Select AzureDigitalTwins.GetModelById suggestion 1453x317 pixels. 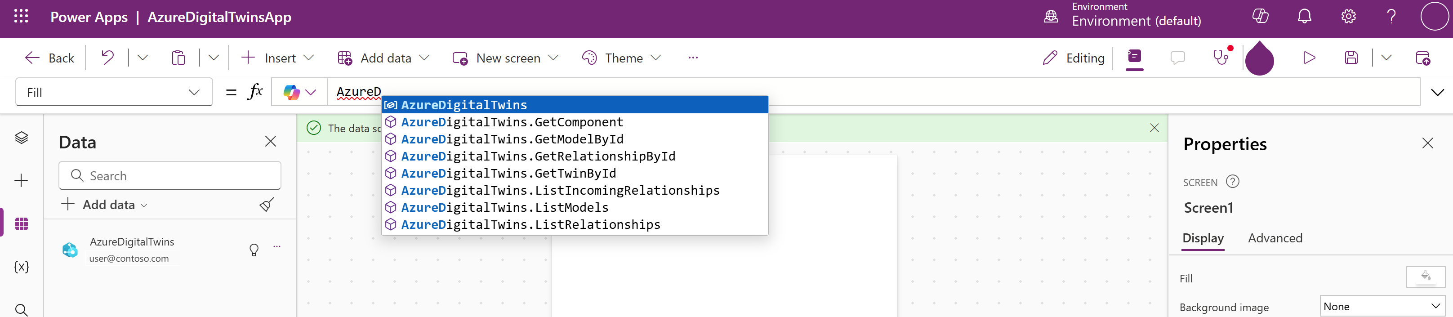point(575,139)
